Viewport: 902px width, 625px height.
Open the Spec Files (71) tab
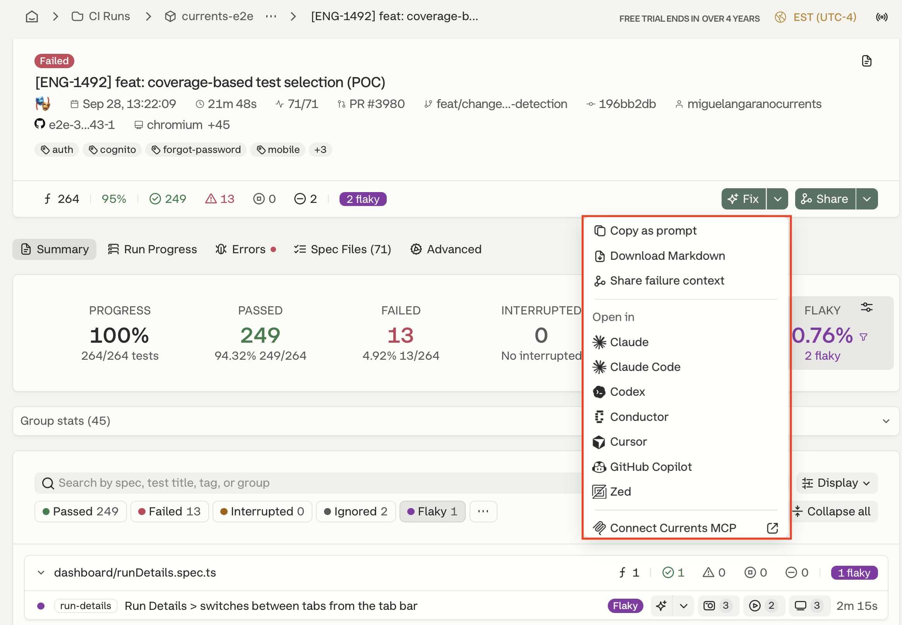coord(343,249)
